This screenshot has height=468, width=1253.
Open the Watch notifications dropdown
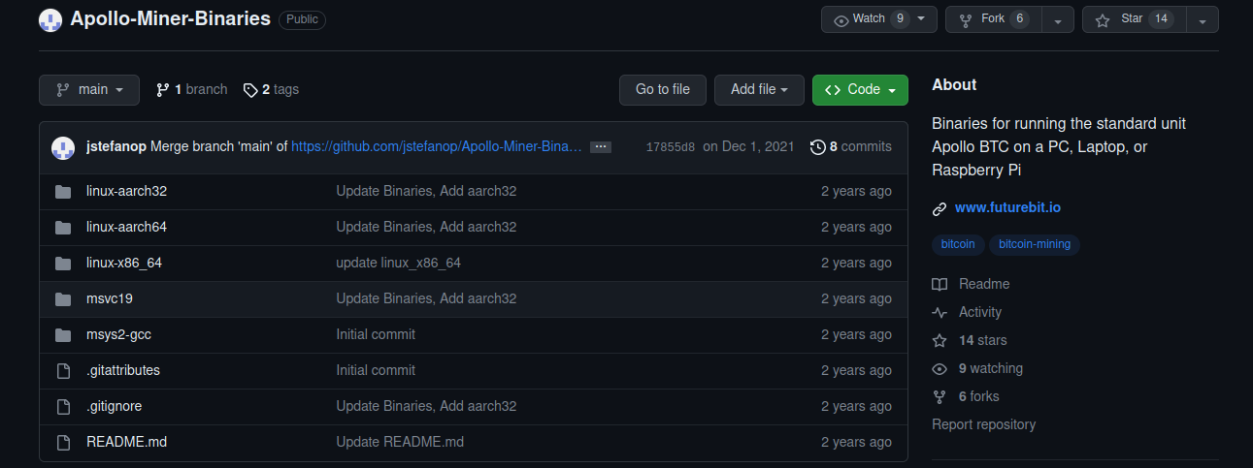[879, 19]
